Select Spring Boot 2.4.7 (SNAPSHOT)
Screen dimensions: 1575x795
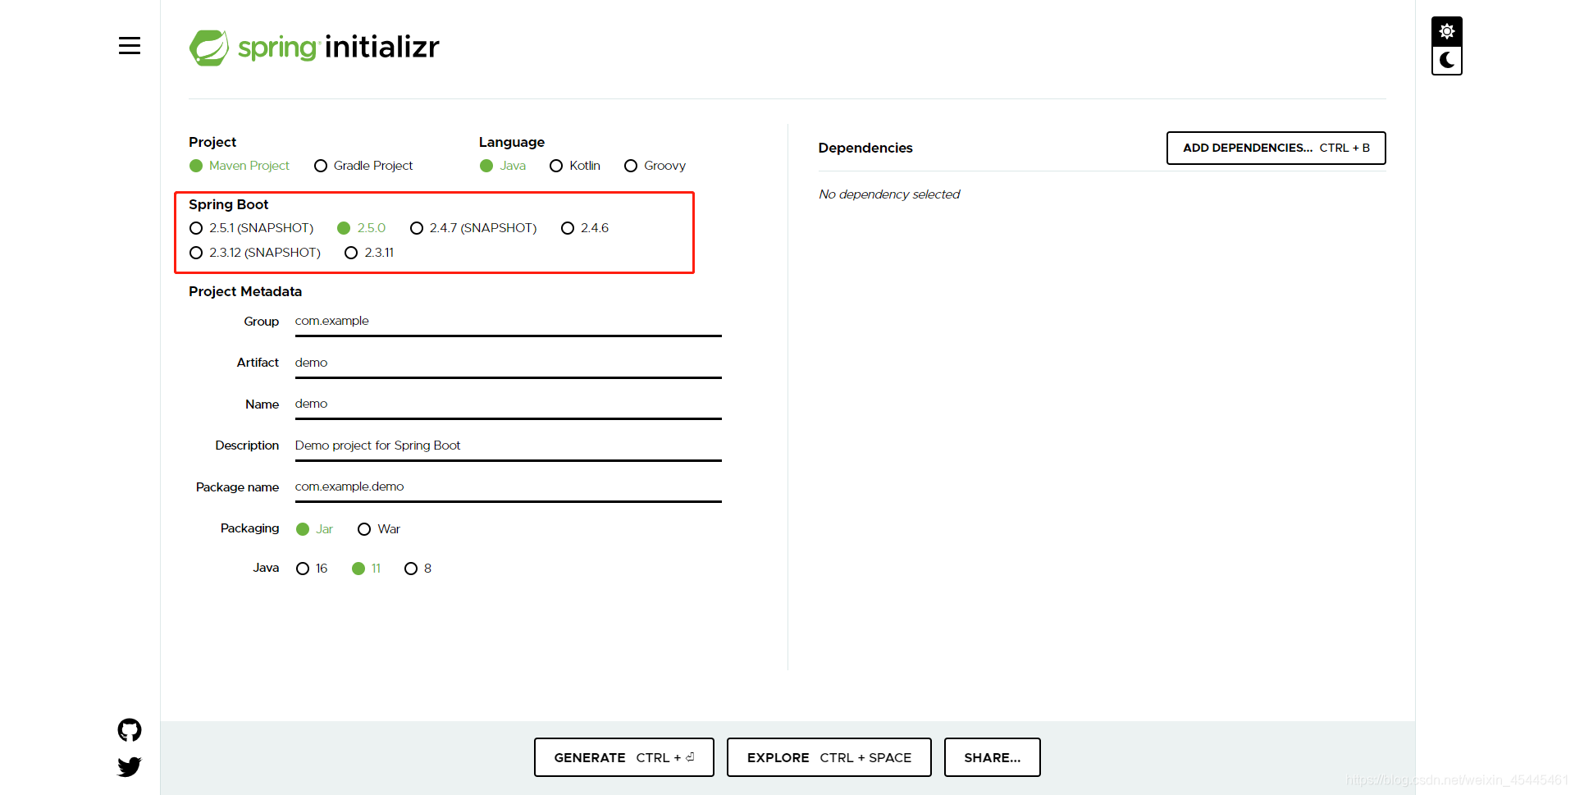coord(473,228)
